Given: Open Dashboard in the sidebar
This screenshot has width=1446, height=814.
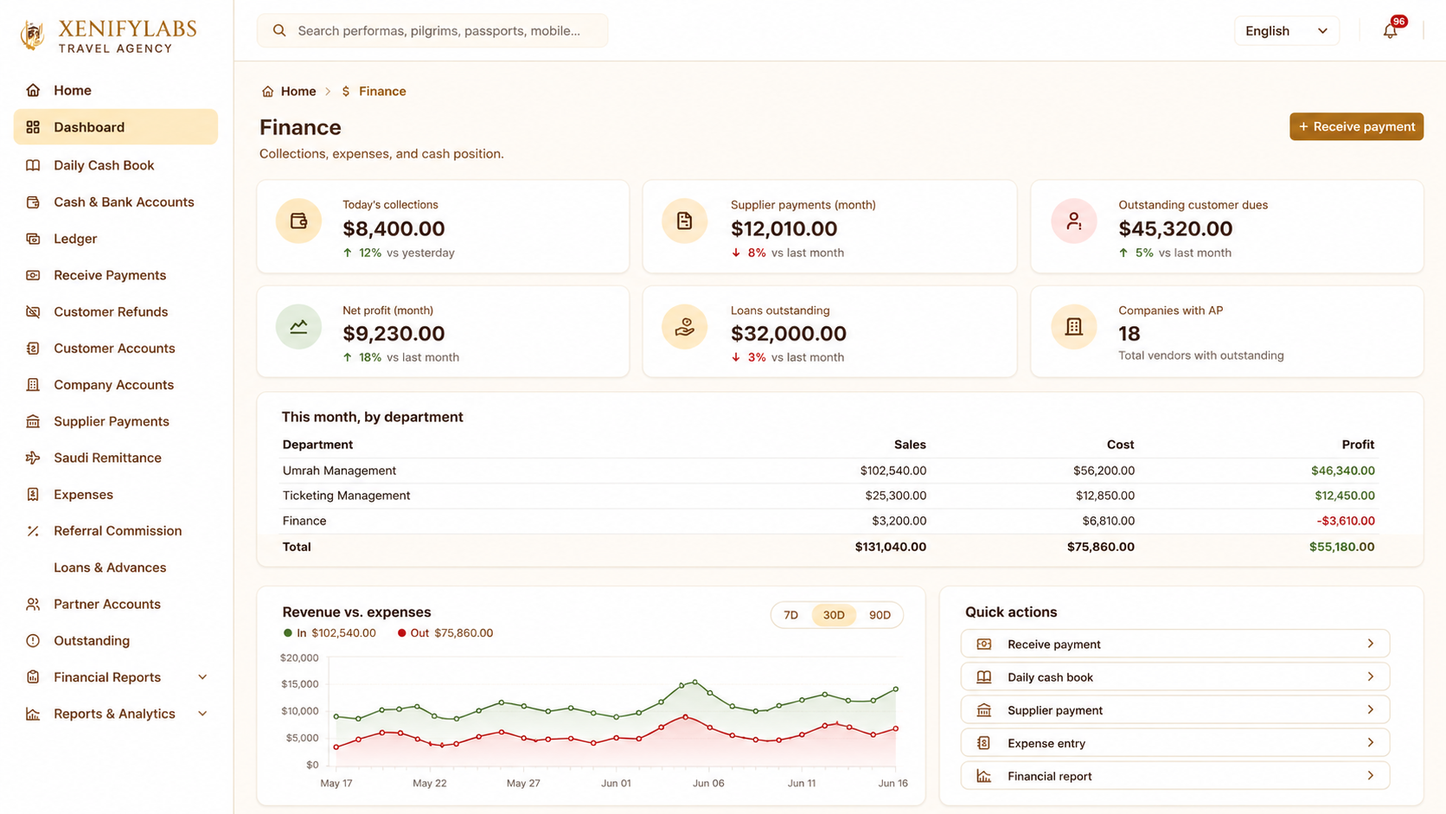Looking at the screenshot, I should pos(116,127).
